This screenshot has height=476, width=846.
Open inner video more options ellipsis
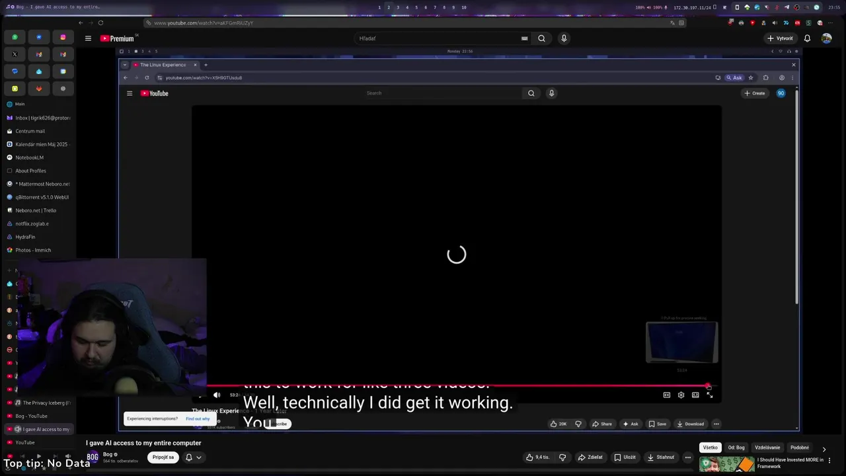tap(716, 424)
